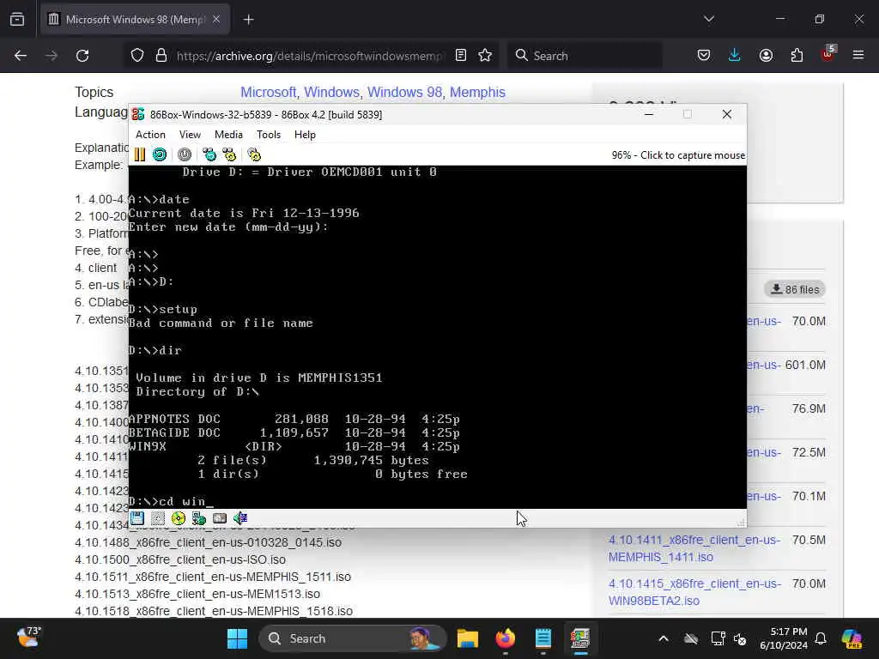Send Ctrl+Alt+Esc via 86Box toolbar

point(229,154)
